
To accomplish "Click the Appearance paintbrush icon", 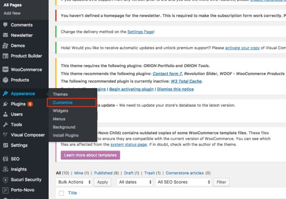I will pyautogui.click(x=5, y=94).
